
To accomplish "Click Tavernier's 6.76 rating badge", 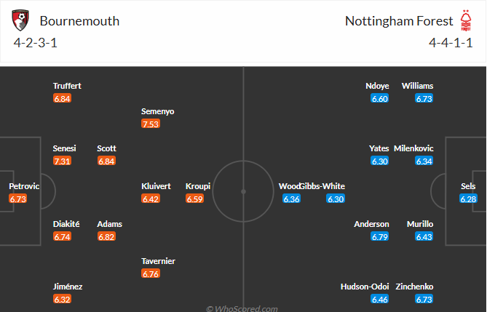I will pos(151,273).
